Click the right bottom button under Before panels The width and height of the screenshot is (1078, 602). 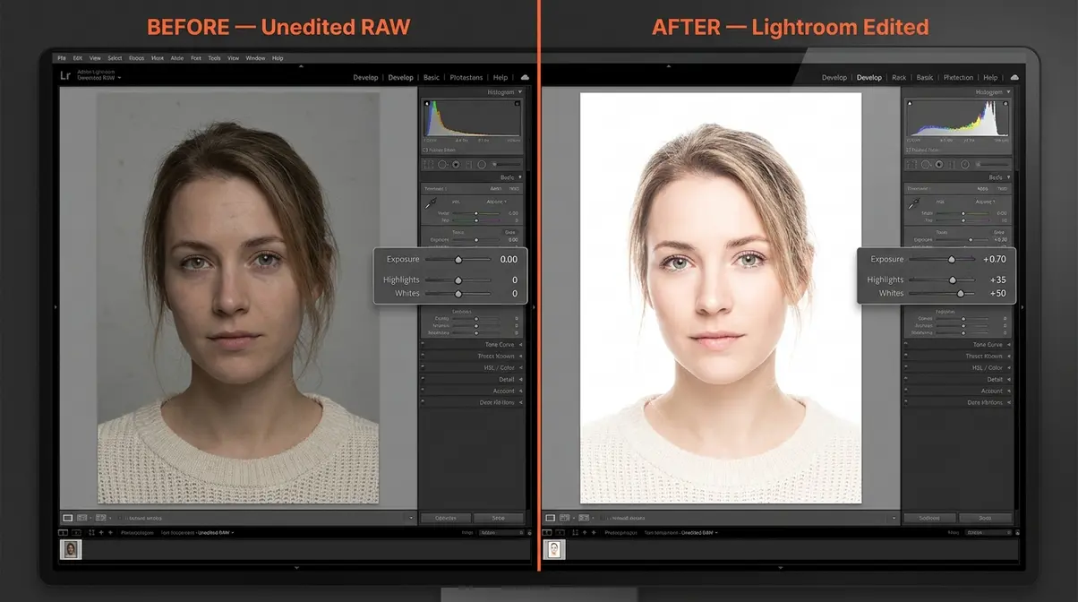click(x=498, y=518)
